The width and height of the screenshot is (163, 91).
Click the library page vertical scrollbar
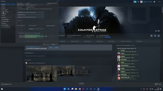pyautogui.click(x=162, y=10)
